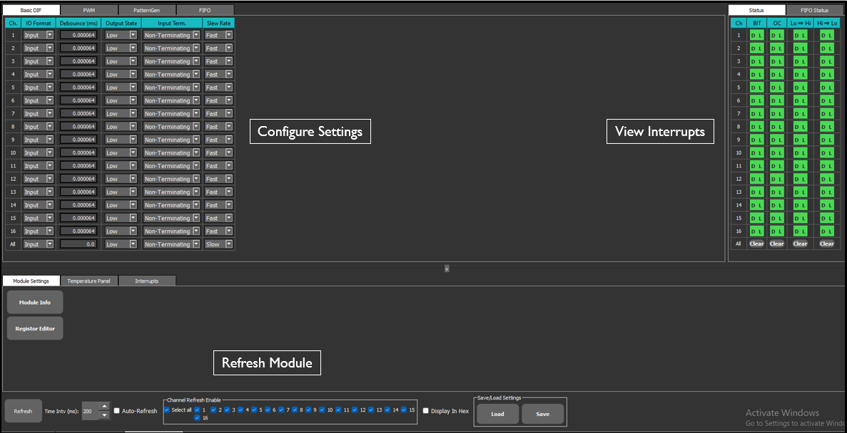
Task: Click channel 5 Lo⇒Hi status indicator
Action: point(799,88)
